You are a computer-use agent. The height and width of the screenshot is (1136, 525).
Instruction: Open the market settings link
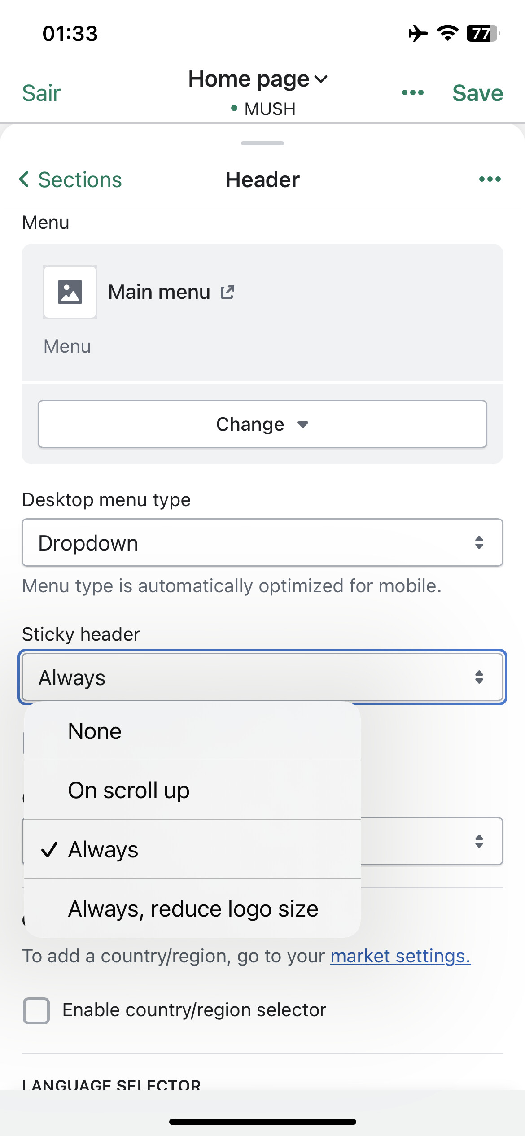400,956
